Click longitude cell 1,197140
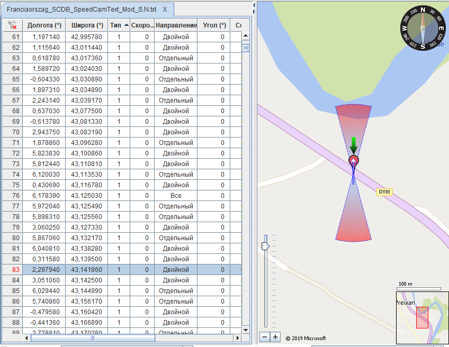The image size is (449, 347). [x=44, y=37]
